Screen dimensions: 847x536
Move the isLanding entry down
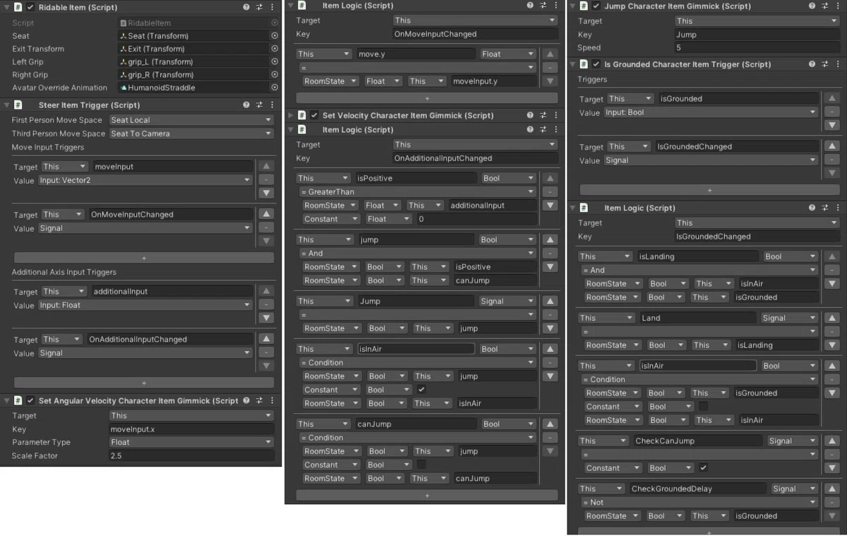click(x=831, y=283)
